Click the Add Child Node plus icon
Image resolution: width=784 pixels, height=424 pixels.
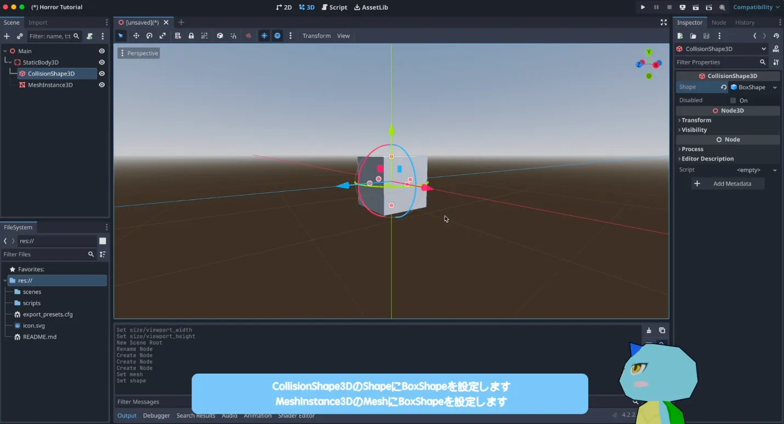[x=7, y=36]
